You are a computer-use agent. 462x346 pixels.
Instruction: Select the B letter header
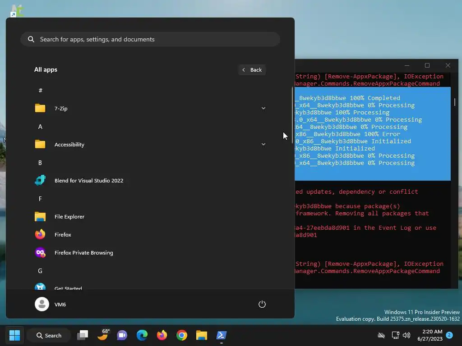click(40, 163)
